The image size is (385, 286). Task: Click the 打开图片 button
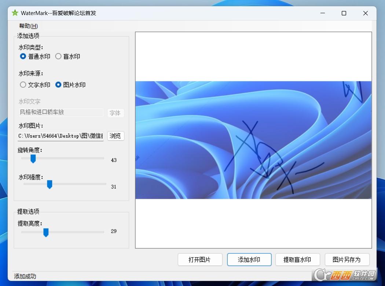(x=200, y=260)
